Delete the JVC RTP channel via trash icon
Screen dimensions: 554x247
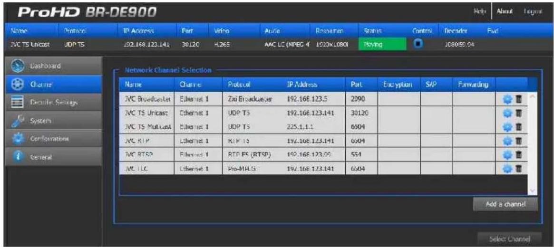pyautogui.click(x=518, y=141)
